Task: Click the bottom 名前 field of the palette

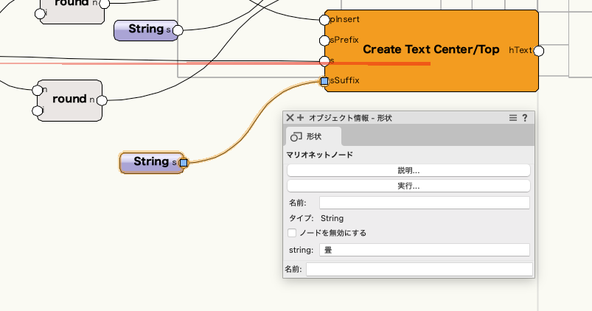Action: click(419, 270)
